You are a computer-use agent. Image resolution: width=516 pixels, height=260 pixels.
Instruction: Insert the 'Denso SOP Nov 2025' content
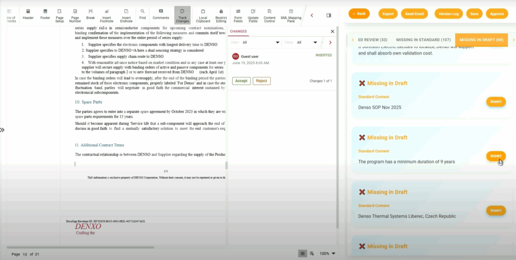496,102
